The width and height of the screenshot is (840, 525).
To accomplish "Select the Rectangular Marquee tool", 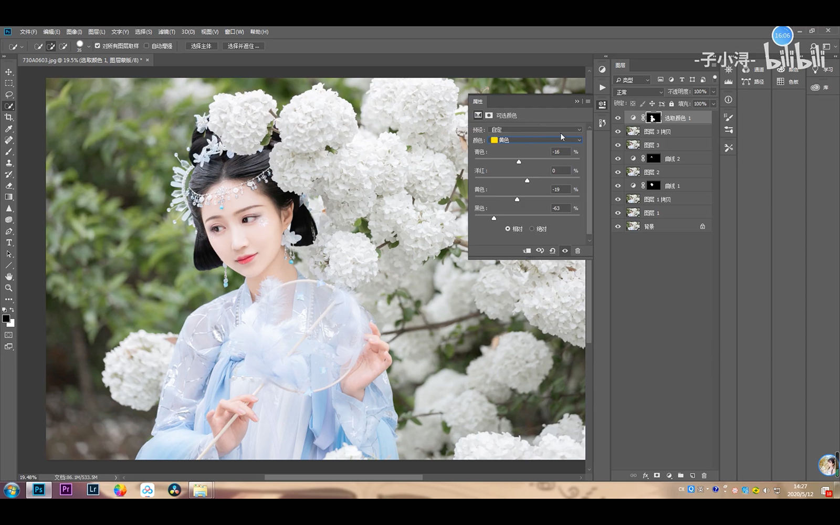I will [x=9, y=83].
